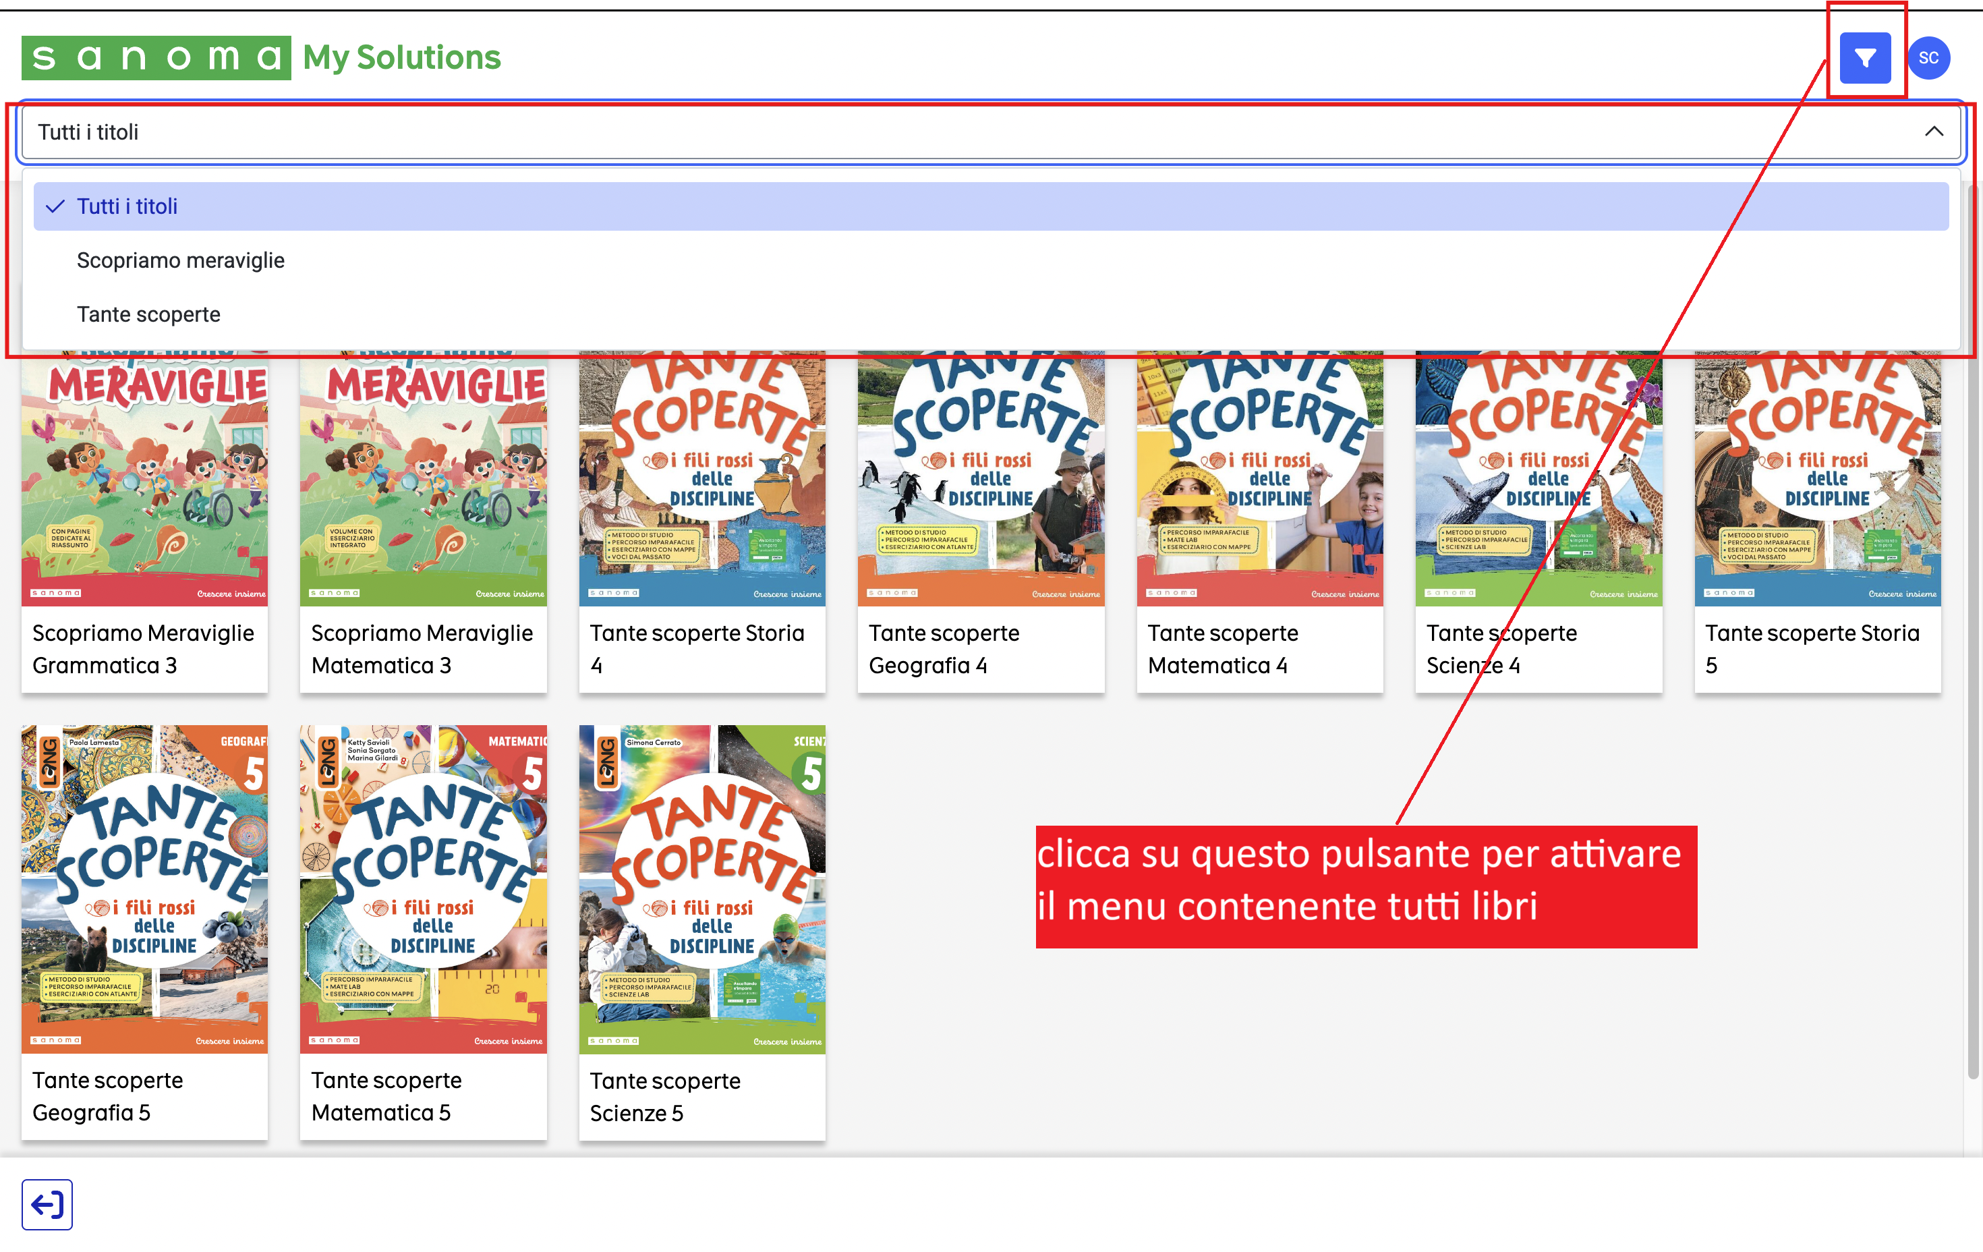Click the Tante scoperte Geografia 4 title

(944, 649)
